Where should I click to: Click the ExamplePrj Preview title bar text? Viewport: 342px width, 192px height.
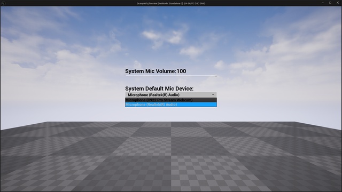(171, 3)
